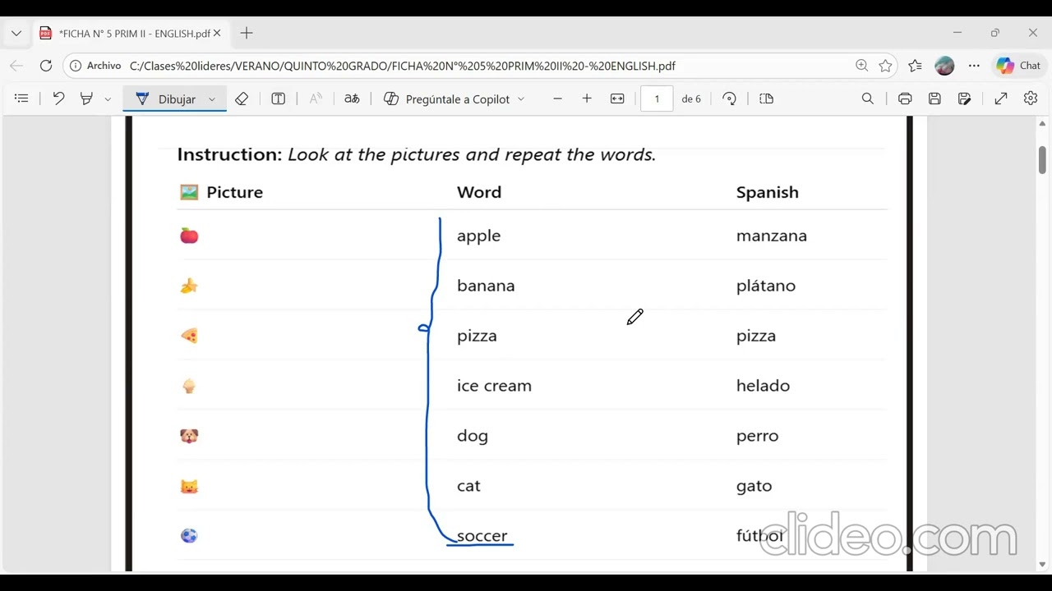Click the word ice cream
This screenshot has height=591, width=1052.
click(x=494, y=386)
